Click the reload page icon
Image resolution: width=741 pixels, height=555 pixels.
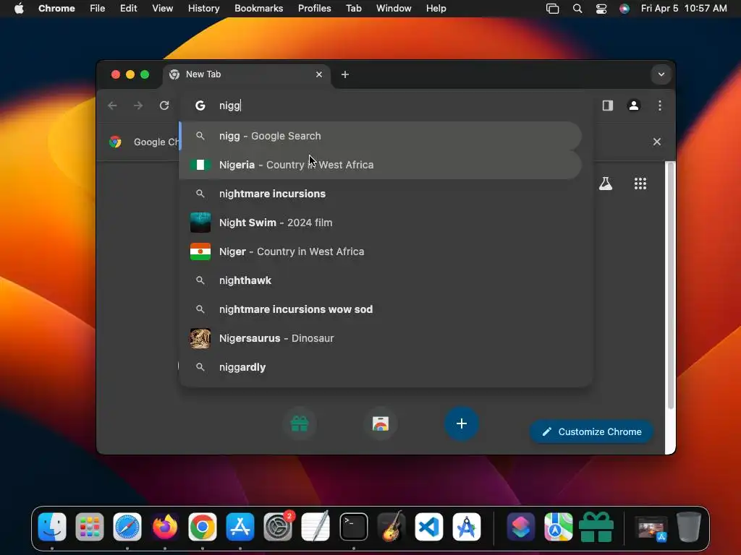coord(164,106)
